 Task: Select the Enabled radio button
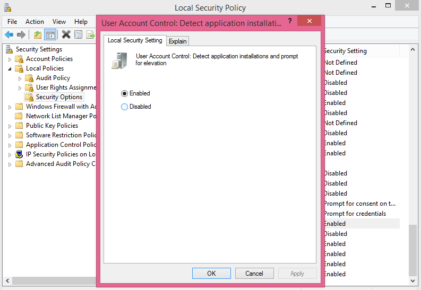coord(125,93)
